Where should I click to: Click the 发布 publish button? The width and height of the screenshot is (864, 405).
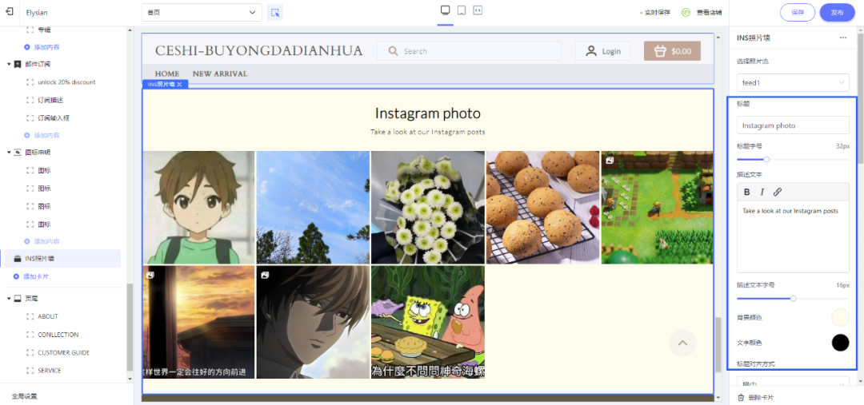(x=837, y=12)
